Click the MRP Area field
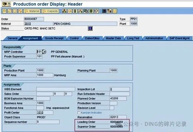193x132 pixels. point(45,75)
